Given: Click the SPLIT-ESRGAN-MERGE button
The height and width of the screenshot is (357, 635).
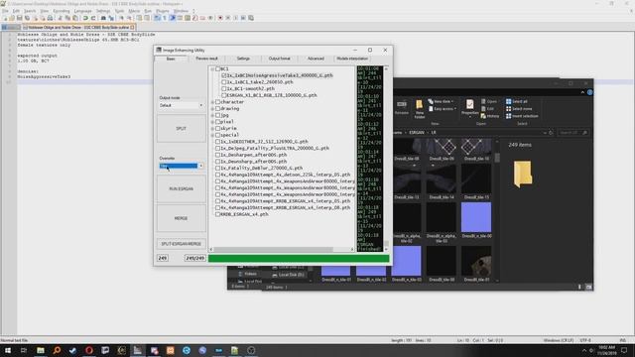Looking at the screenshot, I should point(181,244).
